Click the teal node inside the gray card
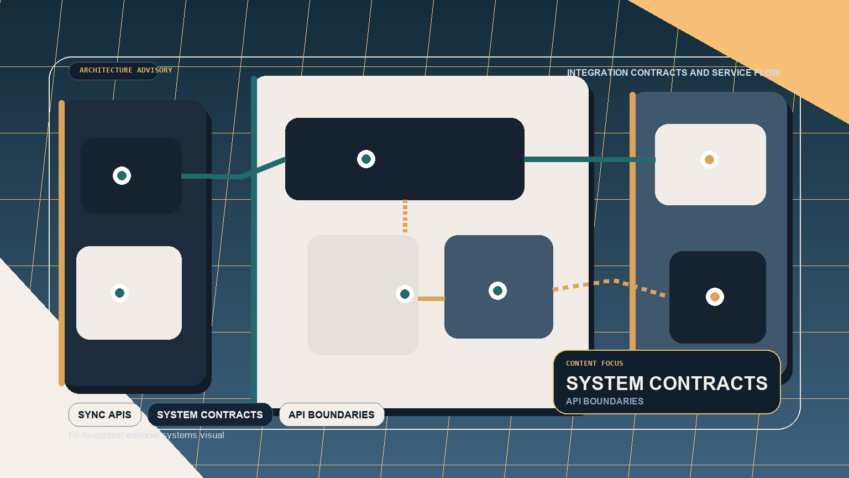Screen dimensions: 849x478 405,294
